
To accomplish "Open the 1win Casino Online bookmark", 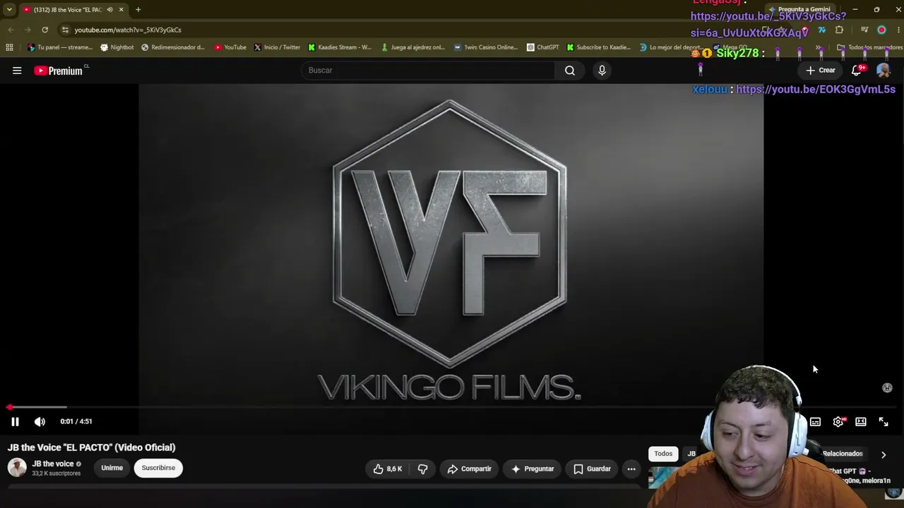I will 486,47.
